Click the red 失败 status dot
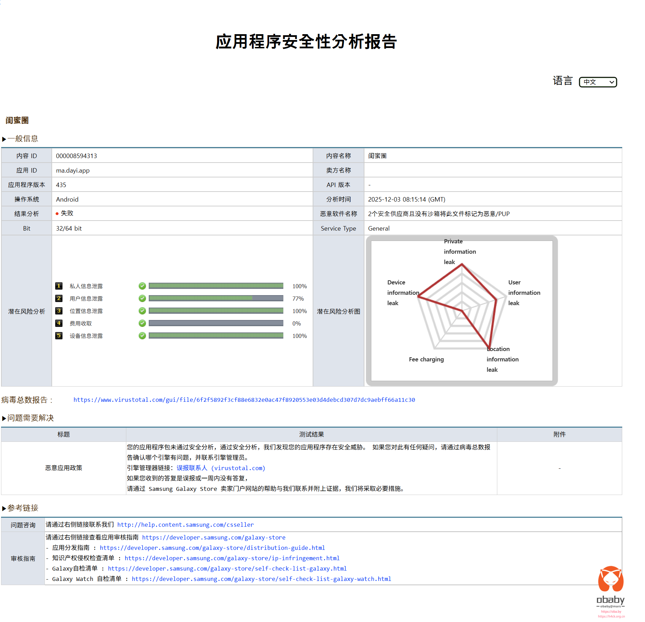Screen dimensions: 645x622 [57, 214]
